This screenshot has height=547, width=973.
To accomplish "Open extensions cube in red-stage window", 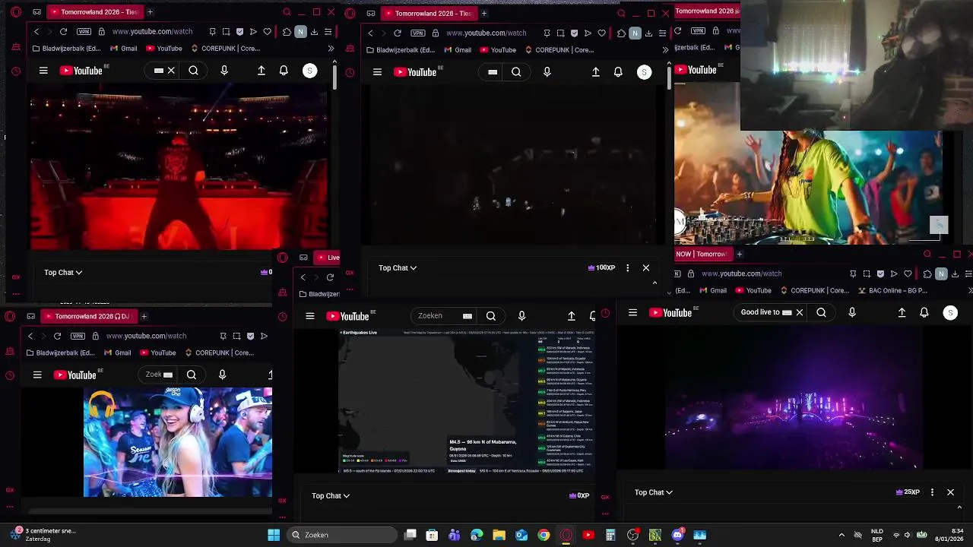I will (x=287, y=32).
